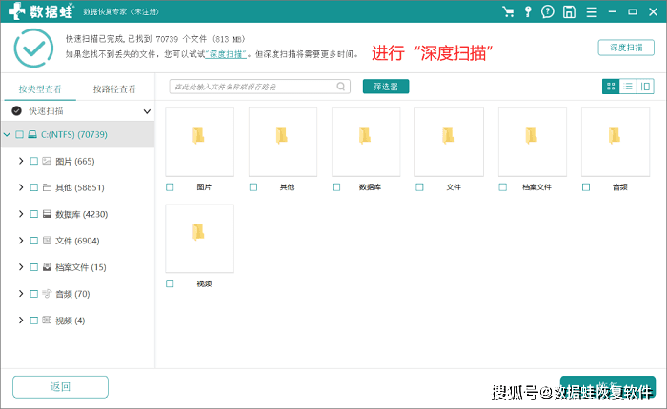Image resolution: width=667 pixels, height=409 pixels.
Task: Click the search magnifier icon
Action: tap(341, 87)
